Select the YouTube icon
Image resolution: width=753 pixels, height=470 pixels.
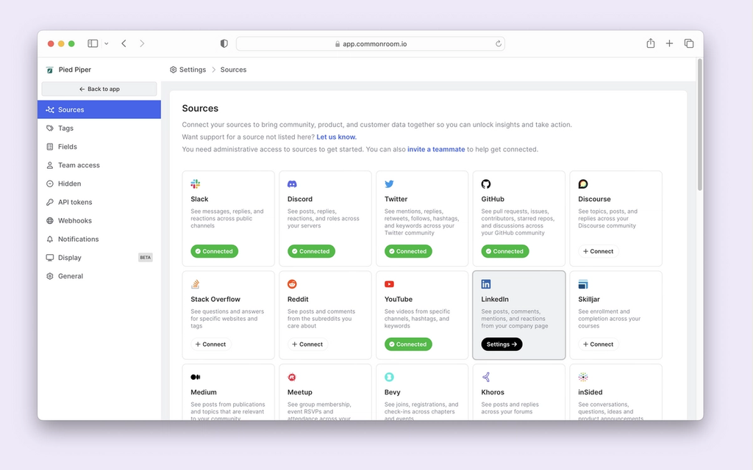click(389, 284)
